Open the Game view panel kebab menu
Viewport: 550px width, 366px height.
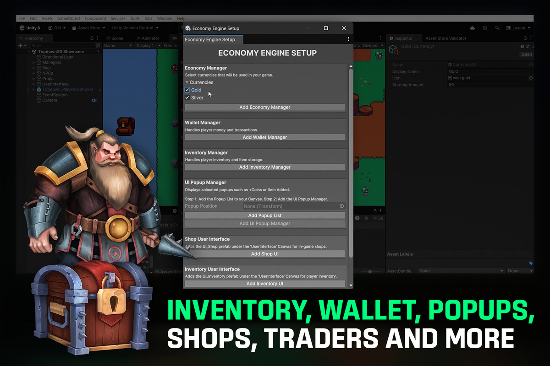click(x=381, y=38)
